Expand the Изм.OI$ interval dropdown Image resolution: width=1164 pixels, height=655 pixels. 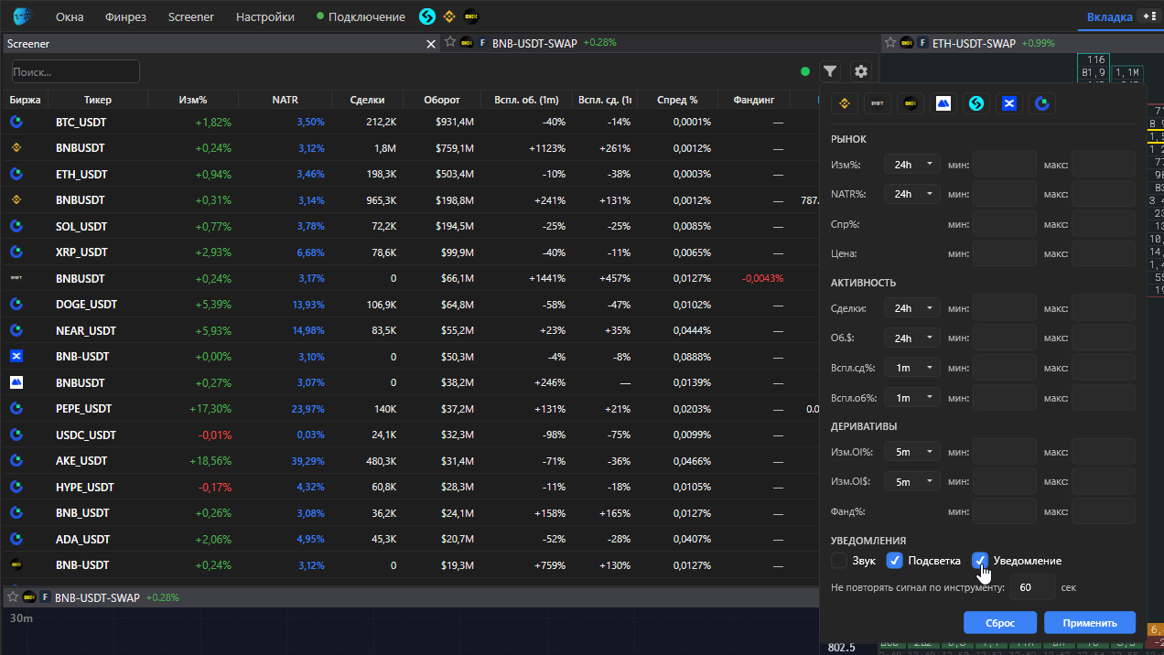click(912, 481)
